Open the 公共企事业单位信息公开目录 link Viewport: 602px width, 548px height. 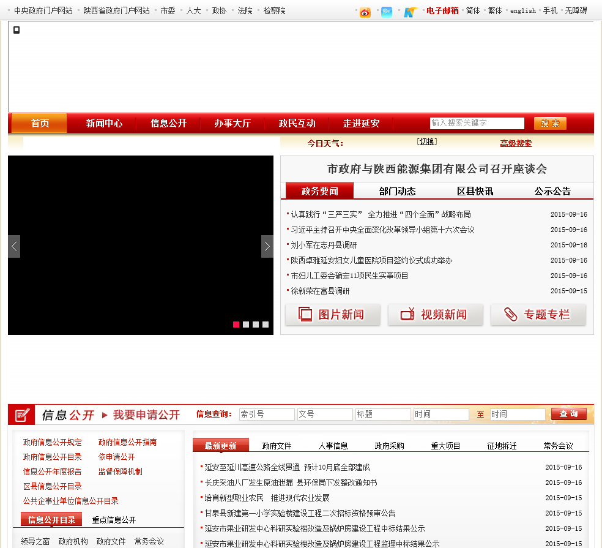pyautogui.click(x=70, y=501)
